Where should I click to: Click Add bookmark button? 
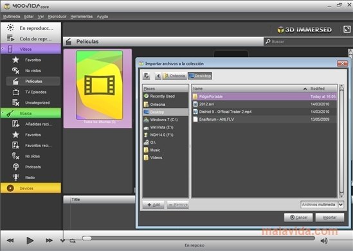154,205
